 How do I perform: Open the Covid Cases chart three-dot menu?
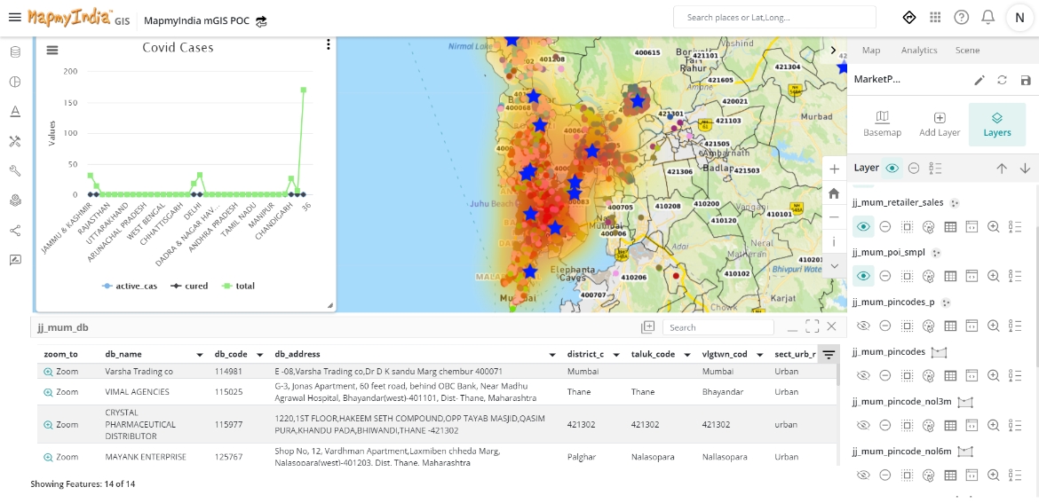pyautogui.click(x=328, y=44)
